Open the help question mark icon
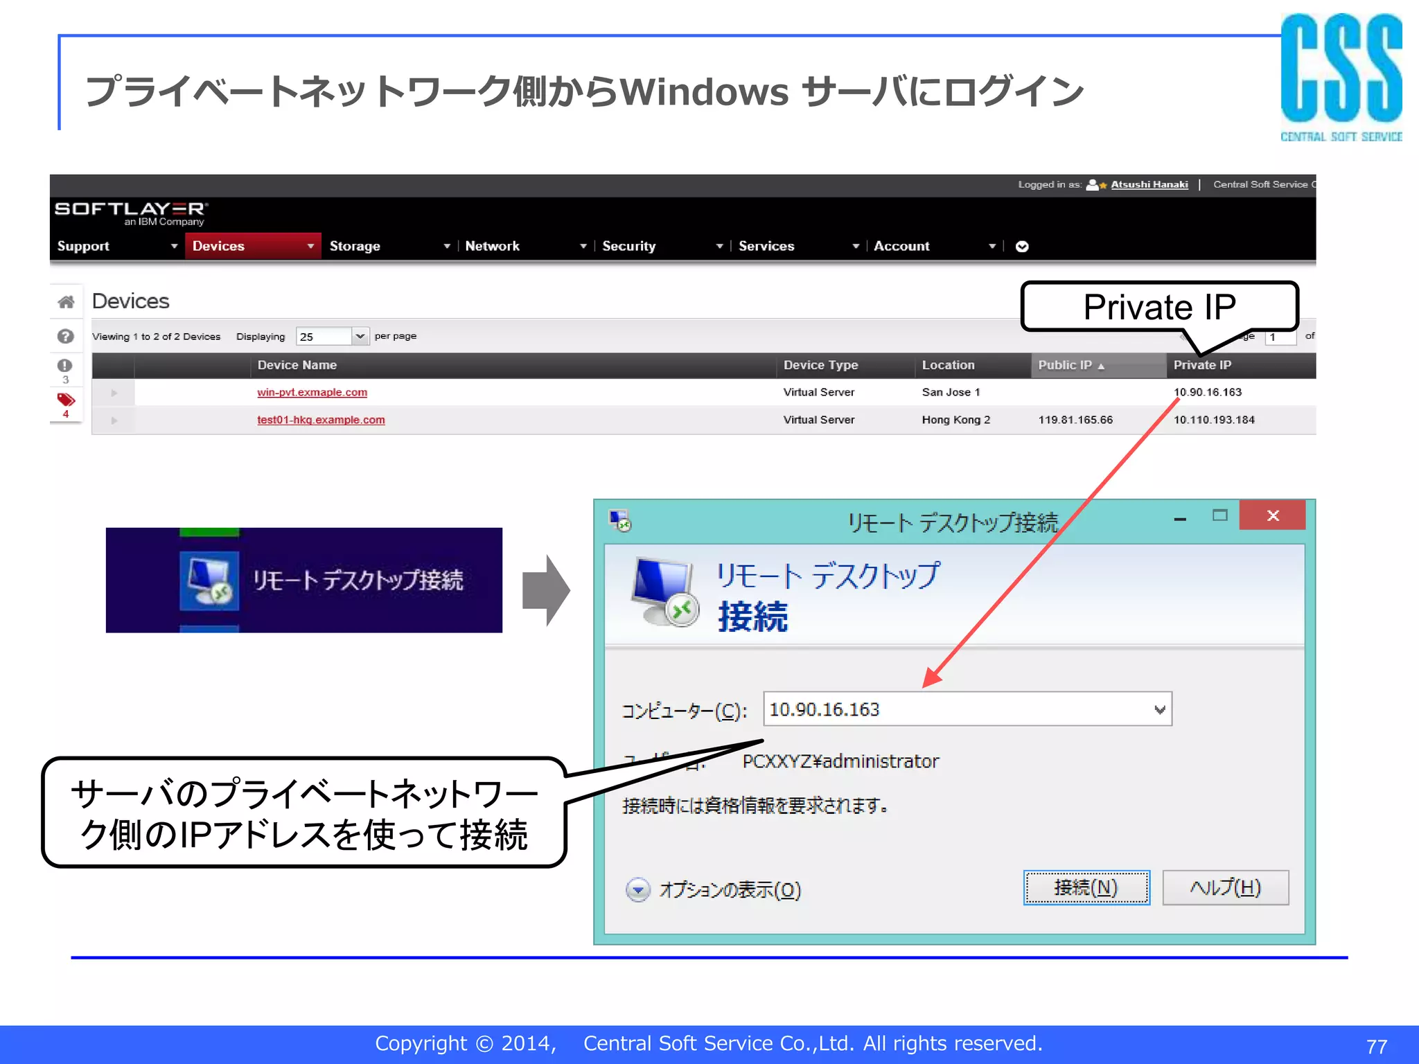Viewport: 1419px width, 1064px height. click(x=66, y=337)
